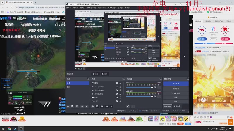Move the selected scene down

click(87, 106)
